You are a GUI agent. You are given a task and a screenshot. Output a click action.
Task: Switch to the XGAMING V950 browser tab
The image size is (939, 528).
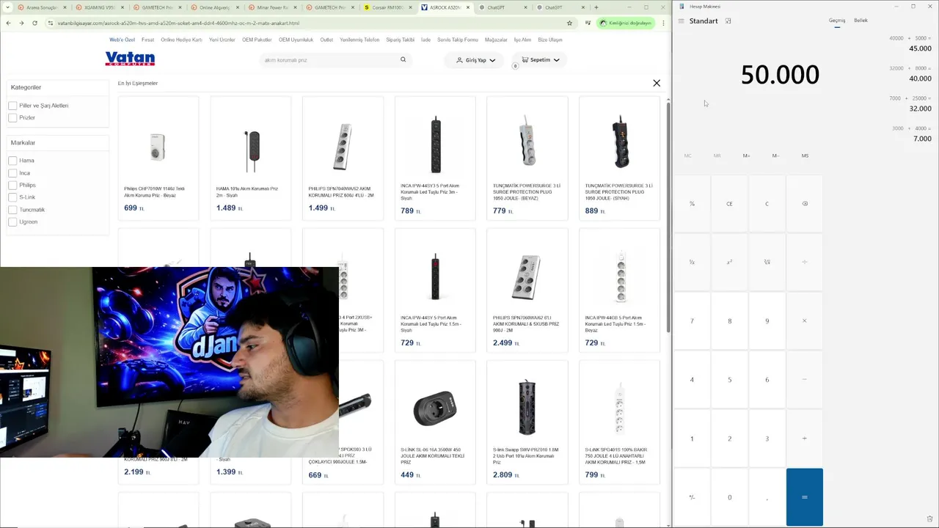click(99, 7)
